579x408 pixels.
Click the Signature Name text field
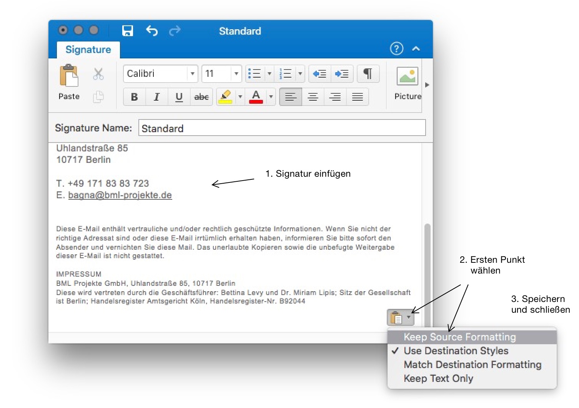(x=282, y=128)
